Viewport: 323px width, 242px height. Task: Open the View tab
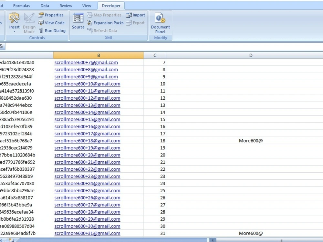[x=87, y=6]
